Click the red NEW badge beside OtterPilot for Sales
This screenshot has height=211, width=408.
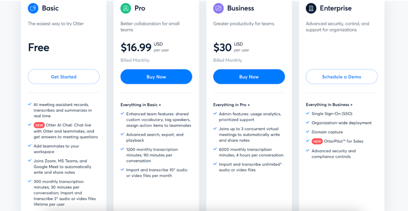pos(317,141)
